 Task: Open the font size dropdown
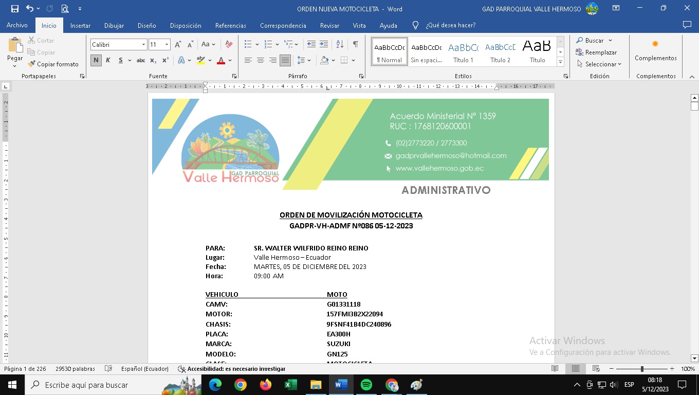pyautogui.click(x=167, y=45)
